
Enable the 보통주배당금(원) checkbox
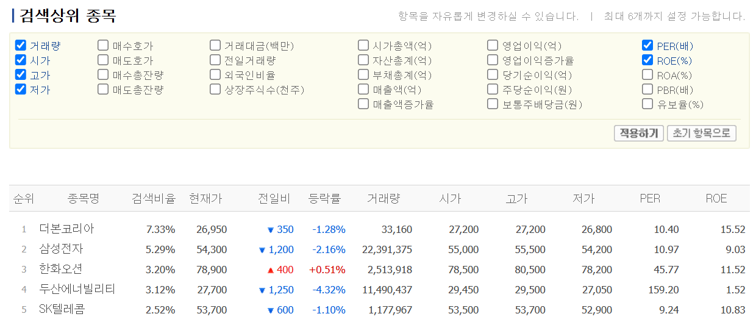(493, 104)
